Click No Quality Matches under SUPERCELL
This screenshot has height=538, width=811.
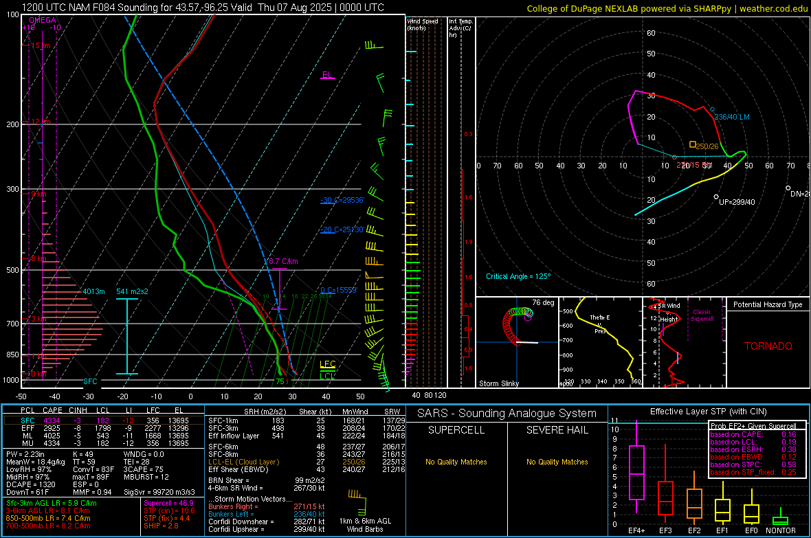point(456,462)
